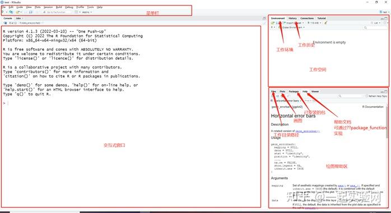Maximize the Console pane icon
391x213 pixels.
coord(264,18)
